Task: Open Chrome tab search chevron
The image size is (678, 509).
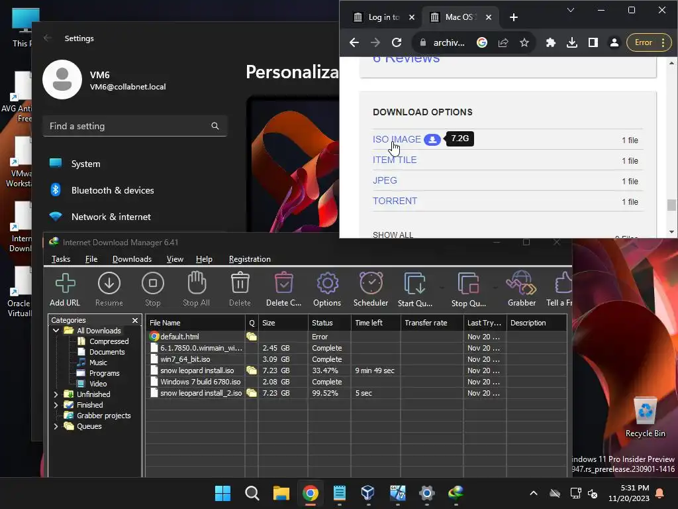Action: tap(571, 10)
